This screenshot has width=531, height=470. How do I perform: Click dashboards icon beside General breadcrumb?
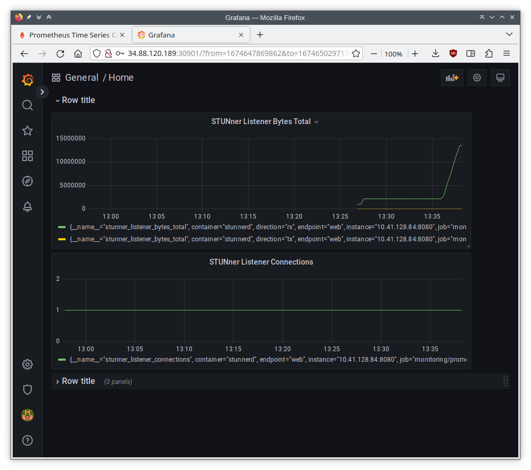(56, 78)
